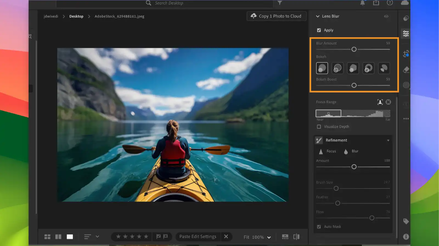Collapse the Lens Blur section
439x246 pixels.
point(318,16)
